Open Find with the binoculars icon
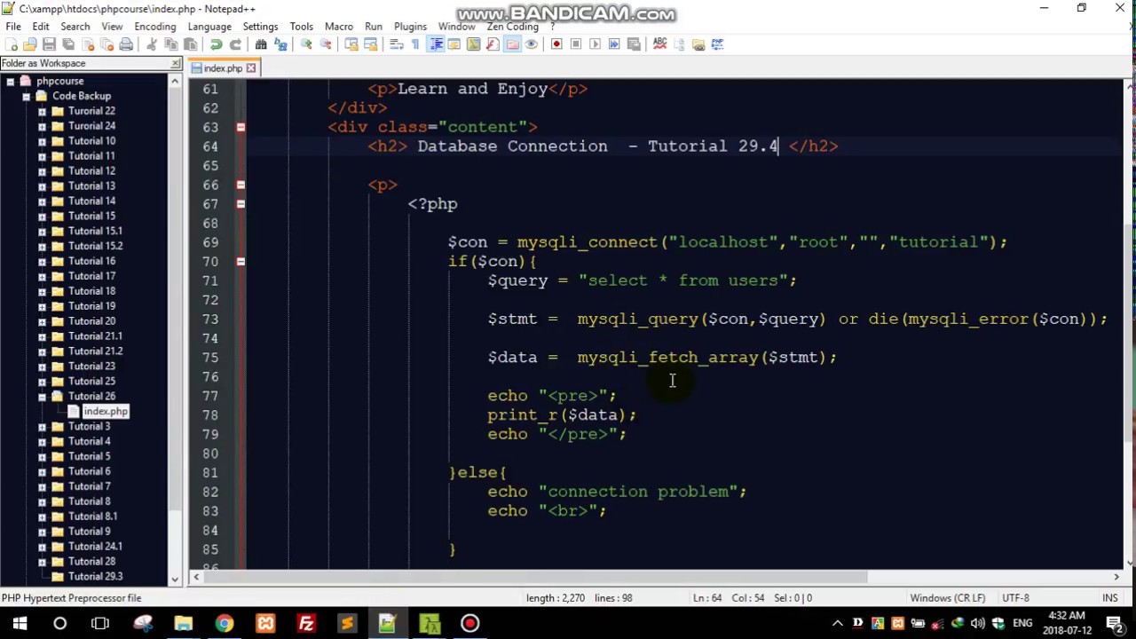Screen dimensions: 1136x639 pyautogui.click(x=261, y=44)
